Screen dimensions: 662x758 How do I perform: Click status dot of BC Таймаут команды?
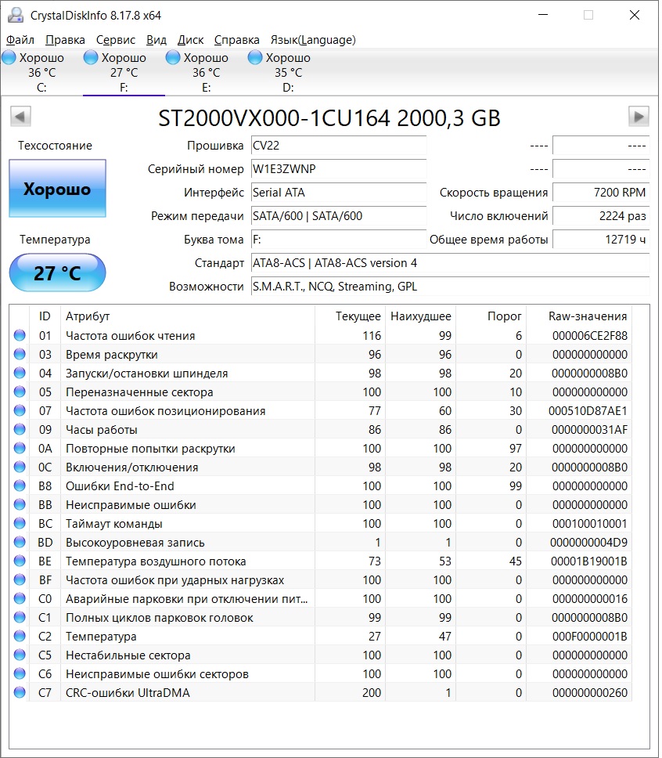click(x=20, y=523)
